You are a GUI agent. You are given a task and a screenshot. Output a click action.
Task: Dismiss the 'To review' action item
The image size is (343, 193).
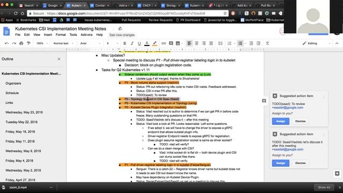(300, 121)
